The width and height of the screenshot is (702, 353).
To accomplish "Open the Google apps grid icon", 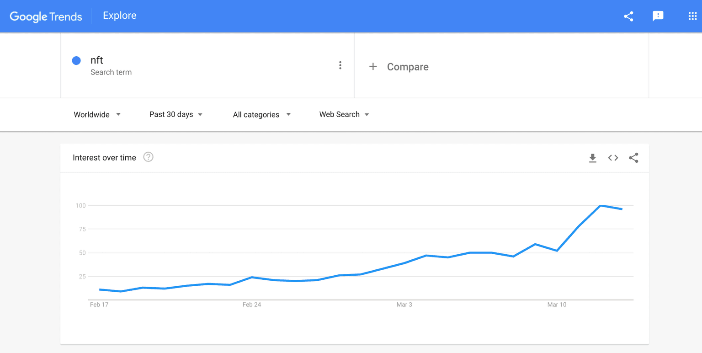I will click(692, 16).
